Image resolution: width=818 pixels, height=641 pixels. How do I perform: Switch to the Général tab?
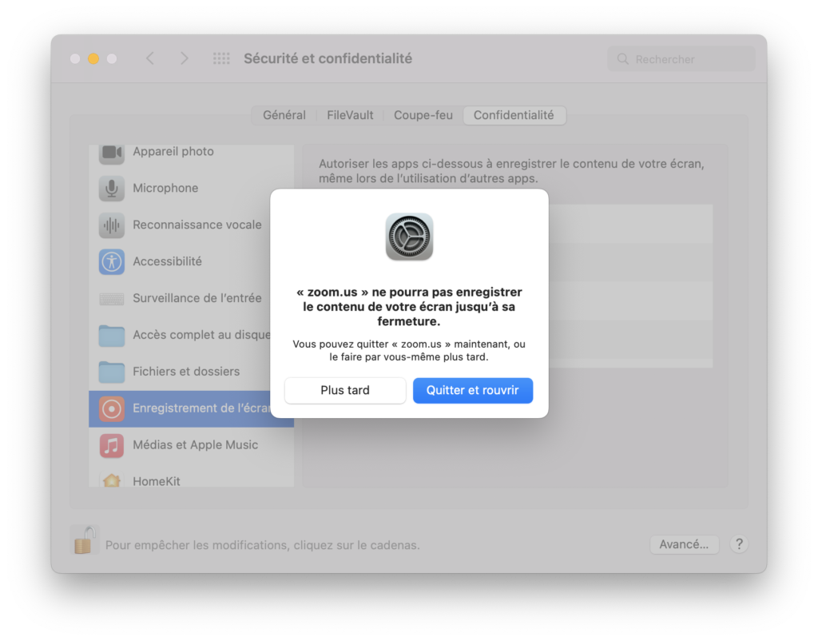pyautogui.click(x=284, y=115)
